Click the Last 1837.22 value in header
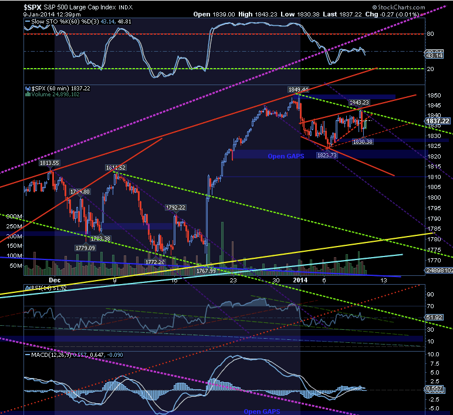 point(342,15)
